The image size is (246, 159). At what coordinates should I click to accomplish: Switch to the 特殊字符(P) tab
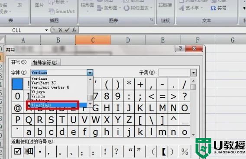pyautogui.click(x=45, y=62)
